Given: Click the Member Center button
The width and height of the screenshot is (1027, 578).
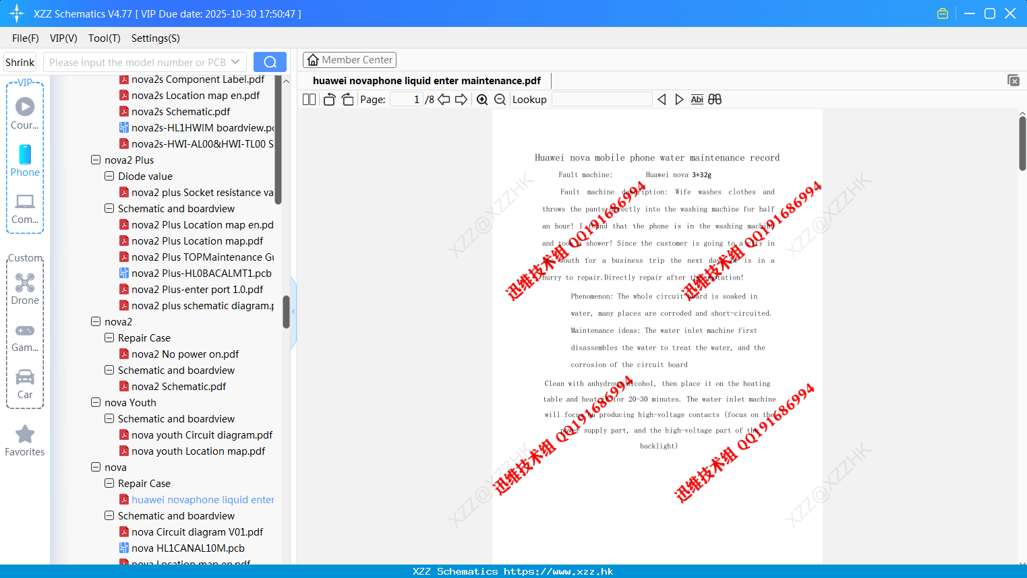Looking at the screenshot, I should (x=349, y=60).
